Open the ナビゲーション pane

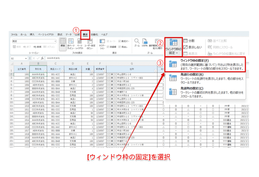pyautogui.click(x=102, y=44)
